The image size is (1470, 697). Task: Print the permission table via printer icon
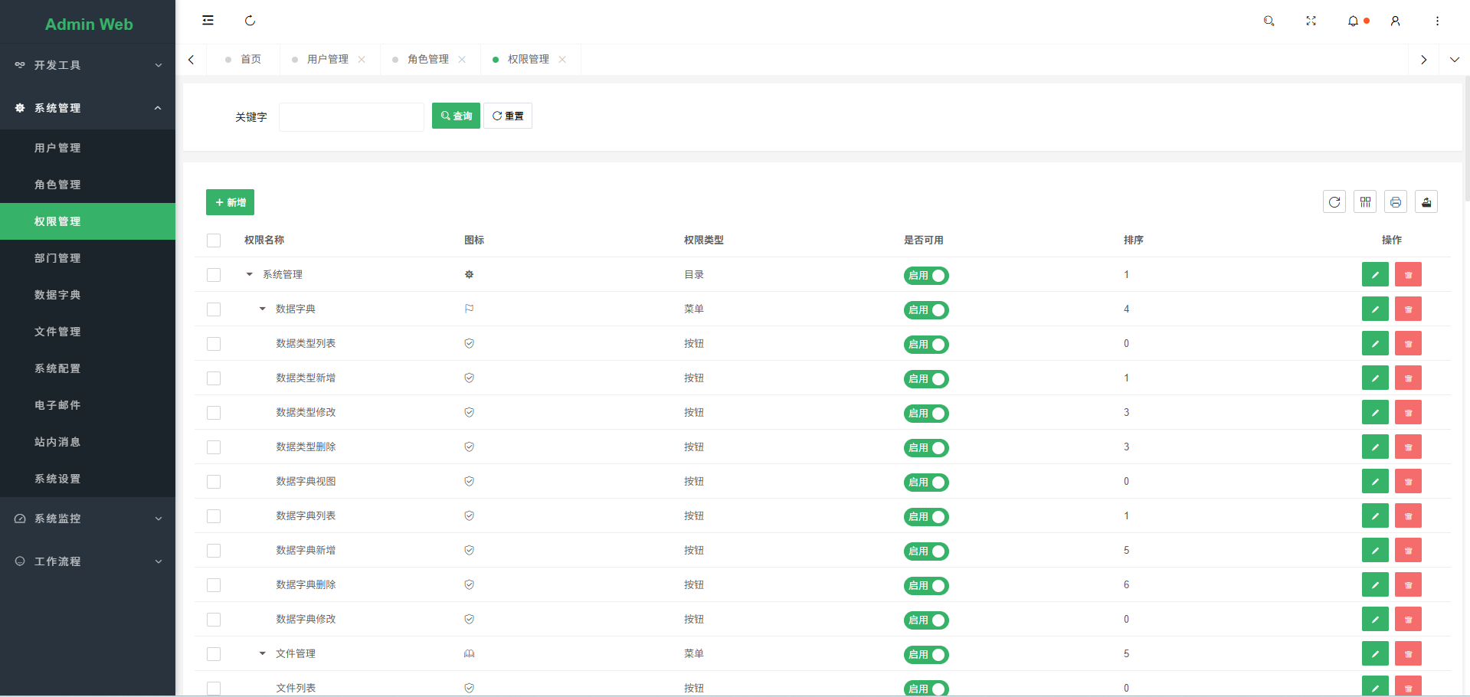(1395, 201)
